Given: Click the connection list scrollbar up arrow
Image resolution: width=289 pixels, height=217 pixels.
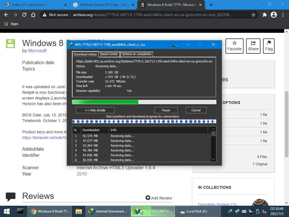Looking at the screenshot, I should 213,129.
